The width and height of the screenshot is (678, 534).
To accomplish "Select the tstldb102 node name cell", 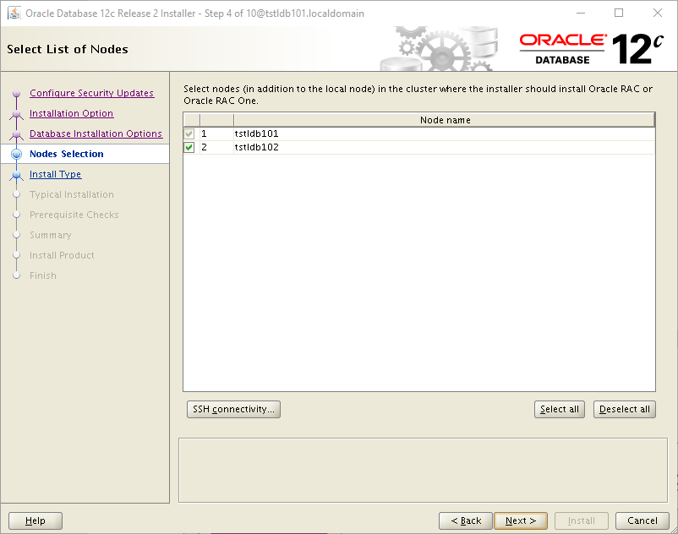I will click(x=444, y=147).
